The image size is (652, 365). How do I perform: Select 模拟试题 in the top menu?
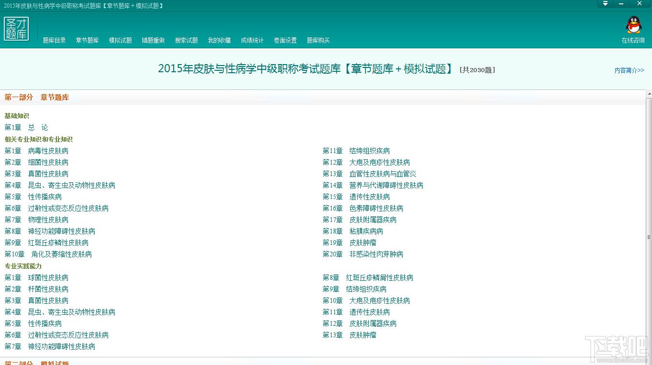(x=121, y=41)
